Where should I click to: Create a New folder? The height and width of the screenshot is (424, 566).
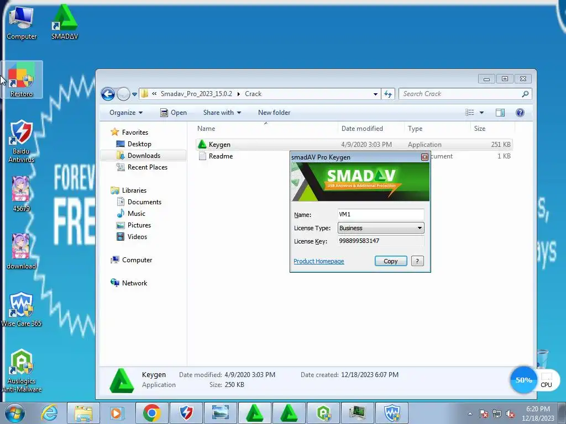(x=274, y=113)
